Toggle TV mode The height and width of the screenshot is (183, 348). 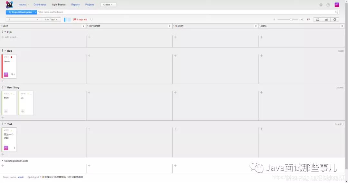click(308, 20)
